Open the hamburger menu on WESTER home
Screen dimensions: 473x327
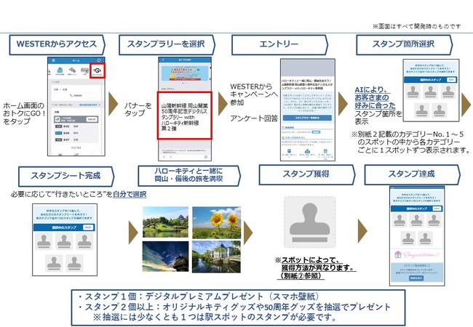[x=53, y=59]
